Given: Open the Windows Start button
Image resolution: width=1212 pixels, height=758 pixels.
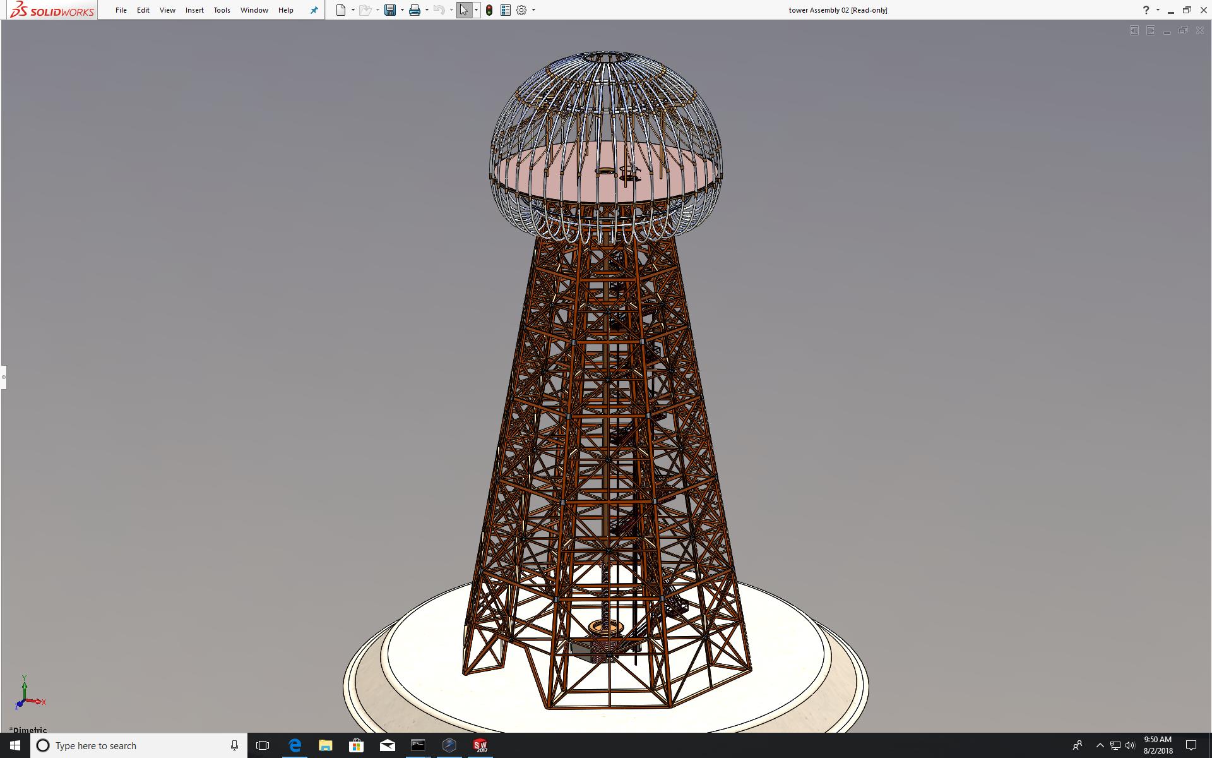Looking at the screenshot, I should [15, 745].
